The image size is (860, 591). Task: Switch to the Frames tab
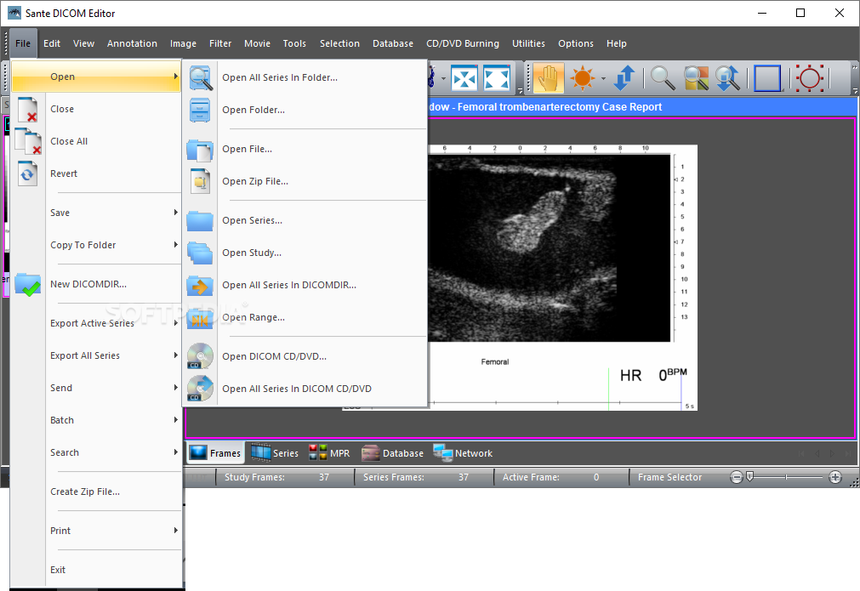[215, 453]
